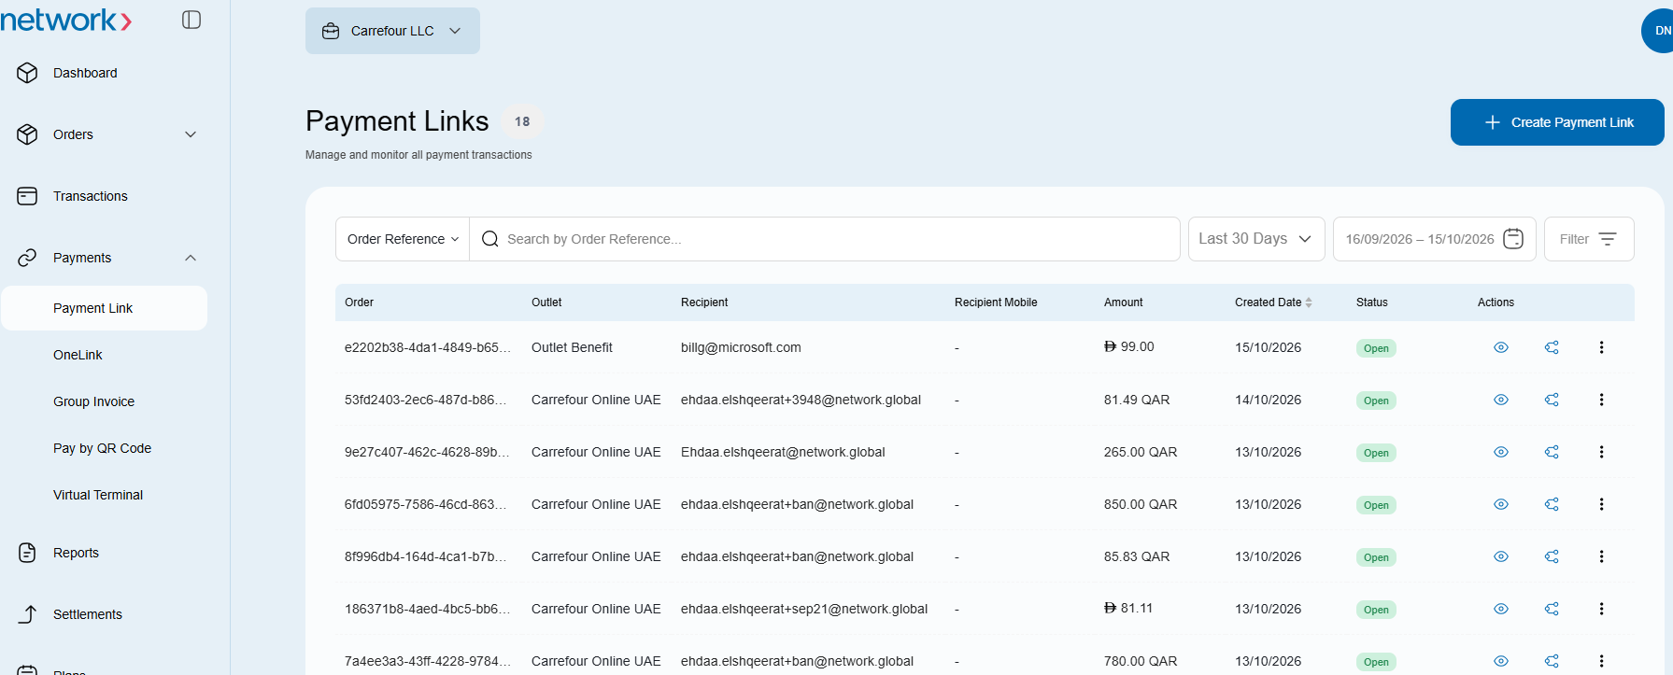Click the Dashboard cube icon
The width and height of the screenshot is (1673, 675).
click(27, 73)
